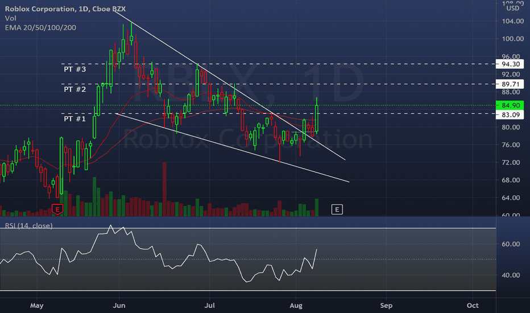Click the tall red mid-June volume bar
Screen dimensions: 530x313
click(164, 189)
